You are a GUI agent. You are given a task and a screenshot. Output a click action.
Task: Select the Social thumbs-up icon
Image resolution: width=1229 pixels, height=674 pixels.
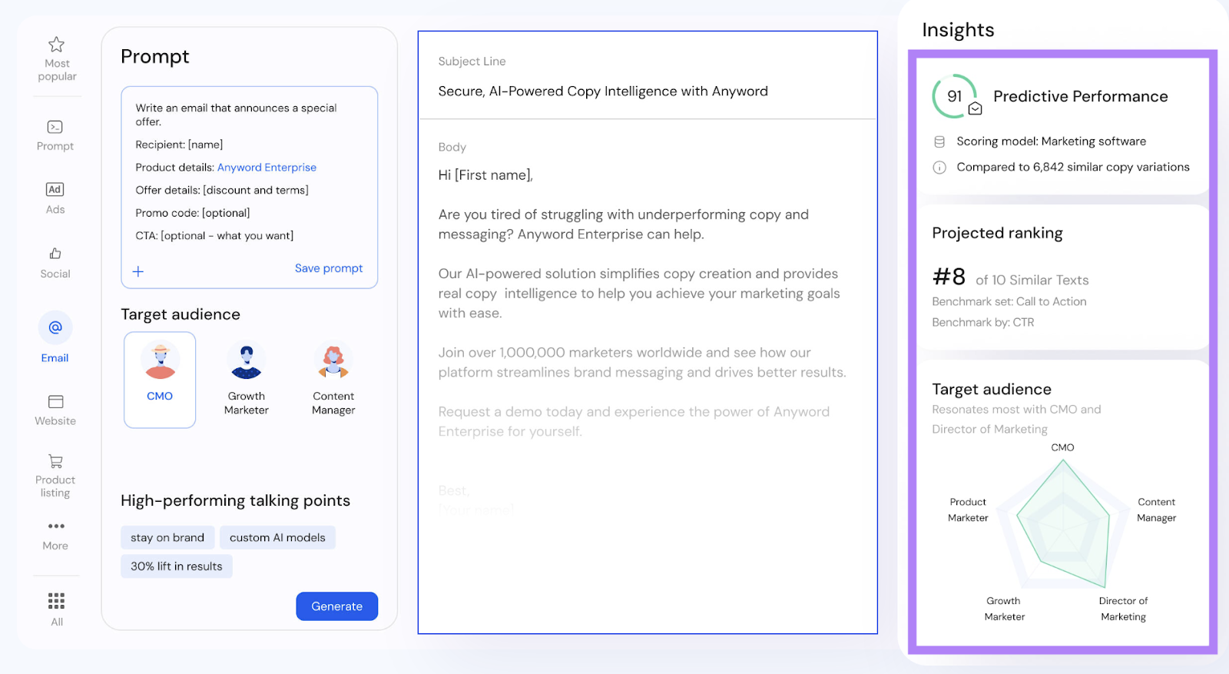55,253
